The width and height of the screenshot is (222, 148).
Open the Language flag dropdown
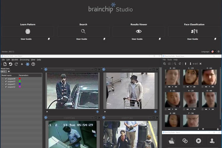pyautogui.click(x=213, y=52)
